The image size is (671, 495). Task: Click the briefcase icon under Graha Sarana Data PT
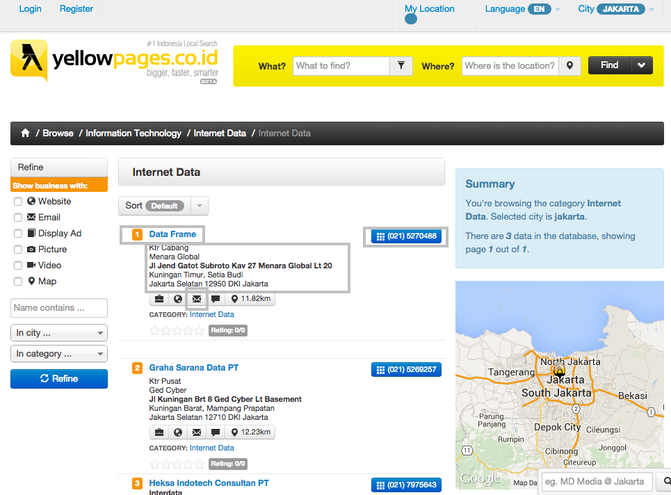click(159, 432)
